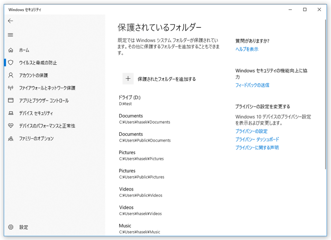Viewport: 331px width, 240px height.
Task: Select Pictures entry under C:¥Users¥hasek
Action: pos(141,155)
